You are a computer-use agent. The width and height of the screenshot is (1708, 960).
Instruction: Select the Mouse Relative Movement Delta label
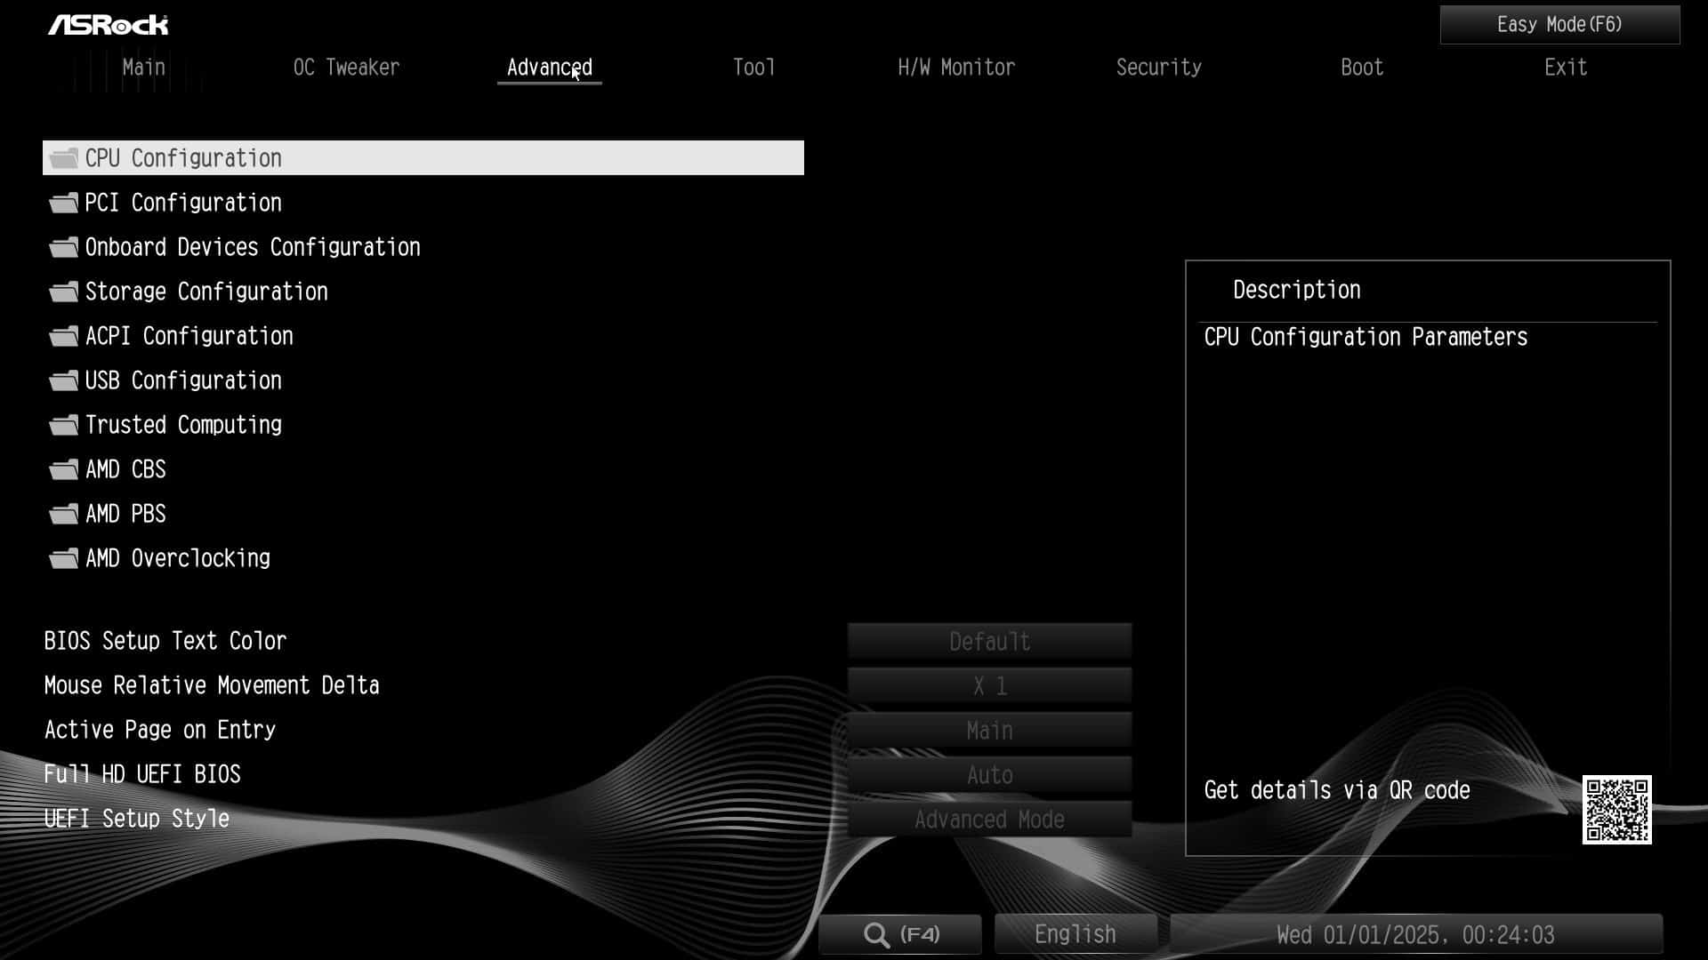pyautogui.click(x=212, y=685)
